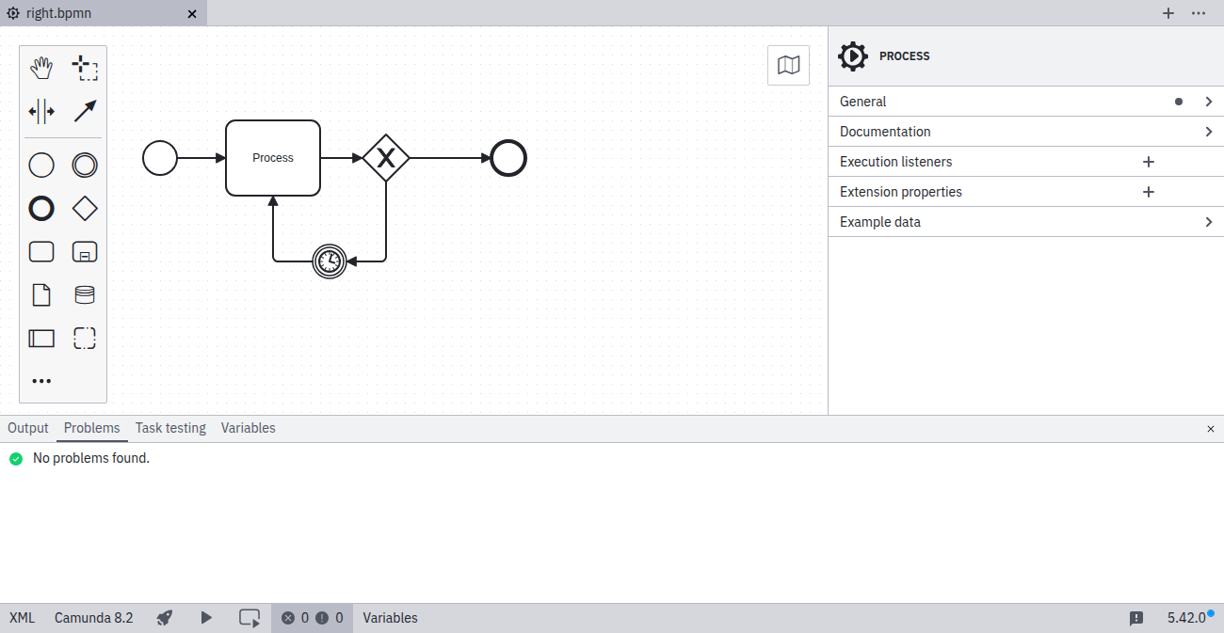1224x633 pixels.
Task: Run the process with the play icon
Action: coord(205,618)
